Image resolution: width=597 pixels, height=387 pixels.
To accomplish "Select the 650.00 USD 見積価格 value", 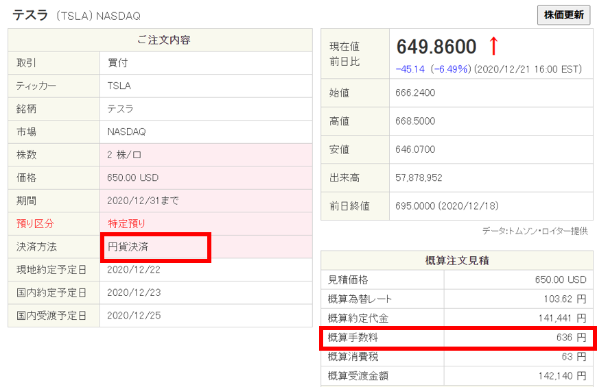I will [561, 279].
